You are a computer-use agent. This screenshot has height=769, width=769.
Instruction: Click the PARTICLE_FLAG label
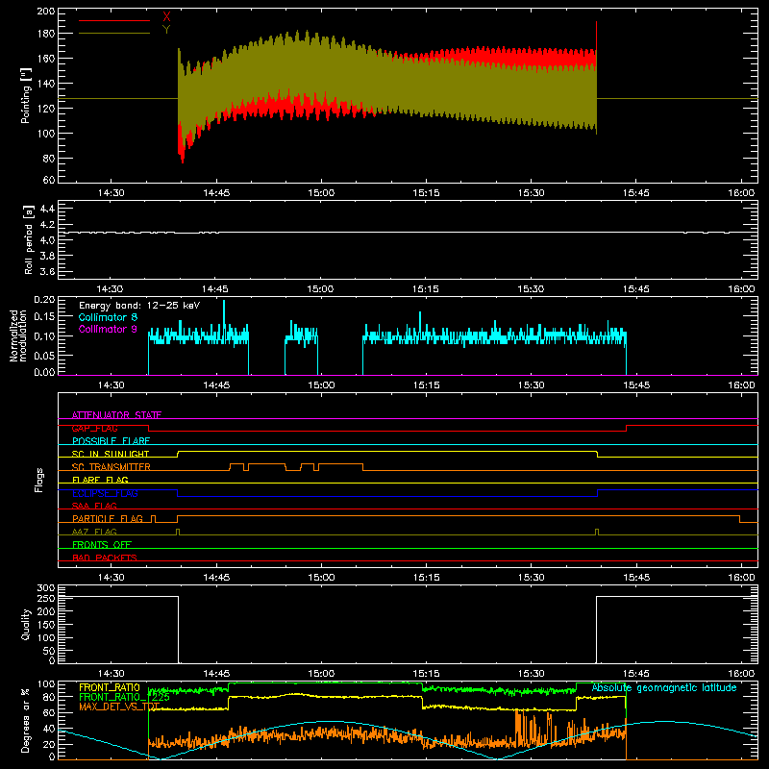pyautogui.click(x=108, y=518)
